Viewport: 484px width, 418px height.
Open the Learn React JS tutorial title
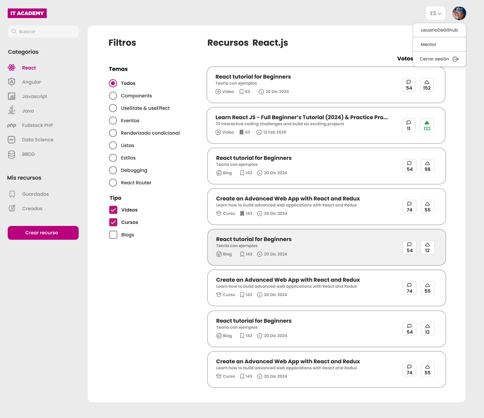(301, 117)
